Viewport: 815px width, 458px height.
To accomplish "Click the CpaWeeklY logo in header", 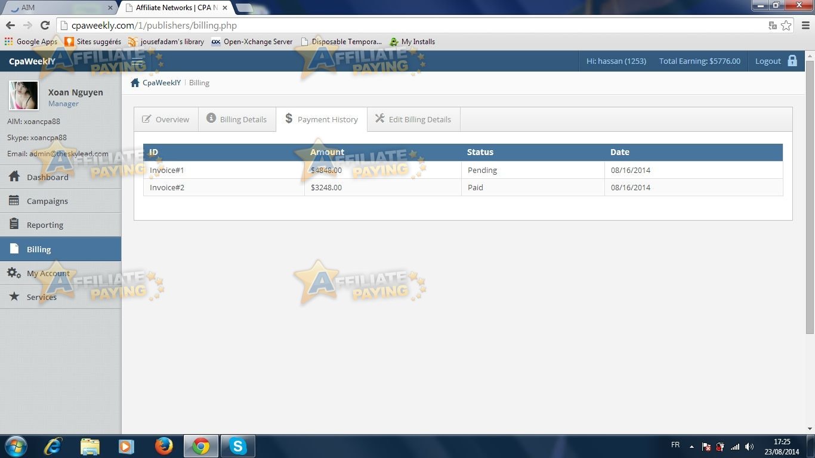I will click(32, 61).
